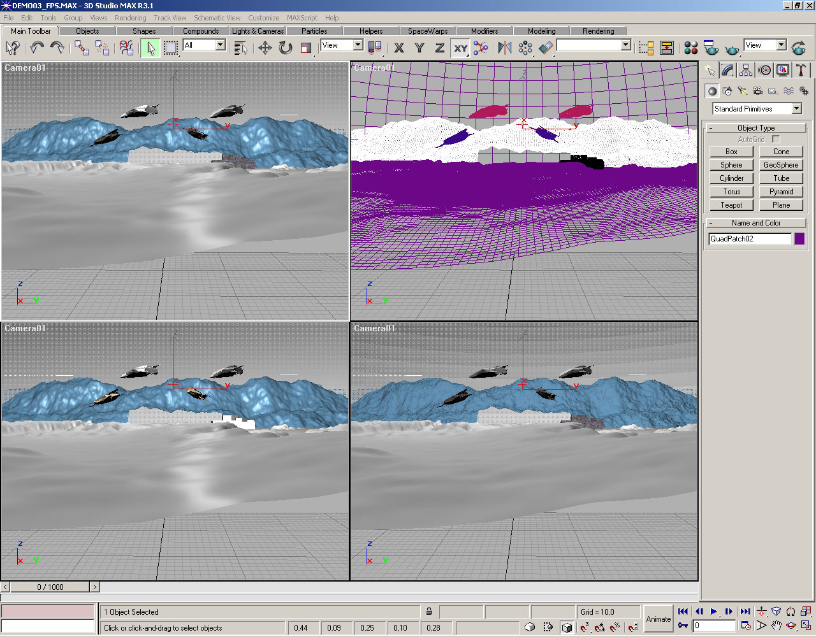Open the Rendering menu
Image resolution: width=816 pixels, height=637 pixels.
pyautogui.click(x=130, y=18)
